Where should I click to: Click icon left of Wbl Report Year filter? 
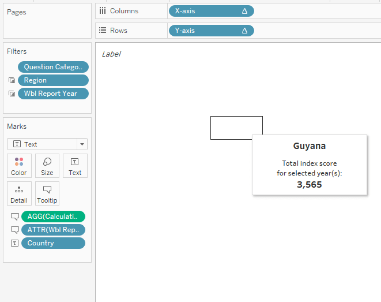tap(12, 94)
